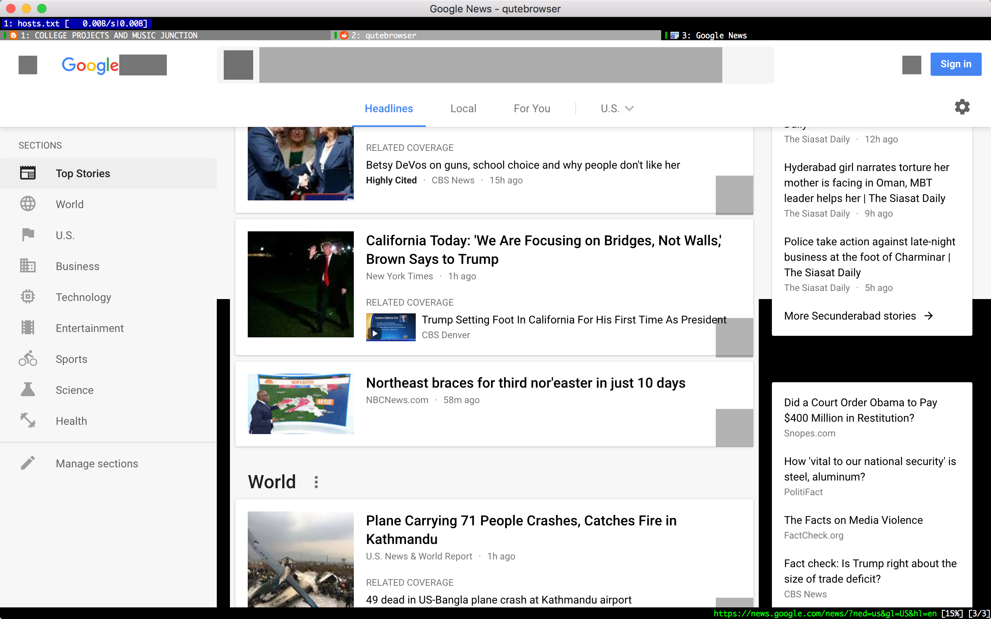
Task: Click the World globe icon
Action: [x=28, y=204]
